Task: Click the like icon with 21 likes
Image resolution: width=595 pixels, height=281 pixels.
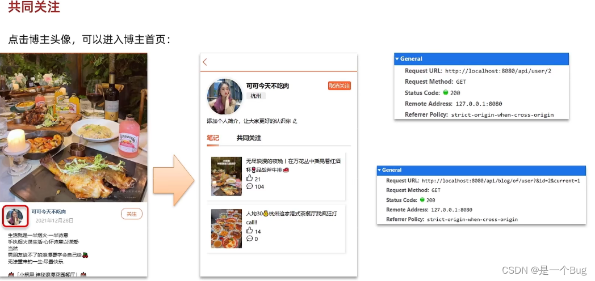Action: click(249, 178)
